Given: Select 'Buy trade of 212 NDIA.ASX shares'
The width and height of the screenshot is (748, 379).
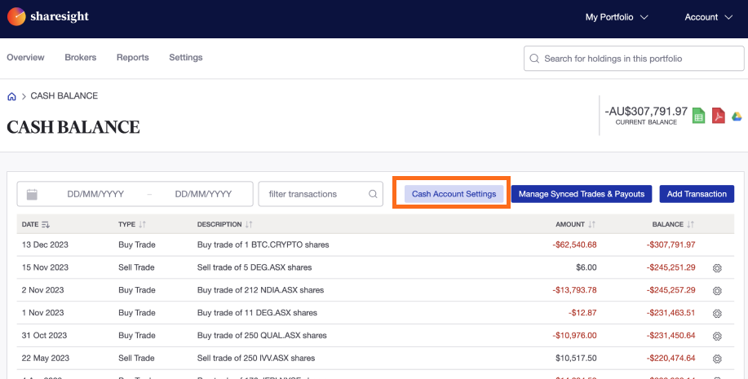Looking at the screenshot, I should (260, 290).
